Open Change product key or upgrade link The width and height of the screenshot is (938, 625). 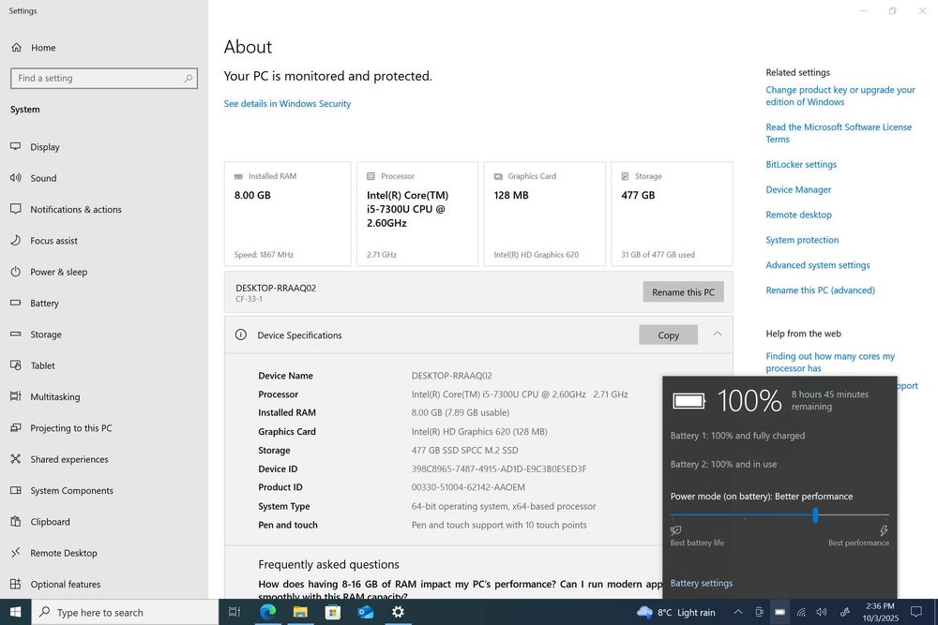840,96
